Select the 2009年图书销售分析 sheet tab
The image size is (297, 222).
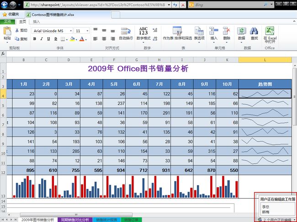pyautogui.click(x=37, y=220)
